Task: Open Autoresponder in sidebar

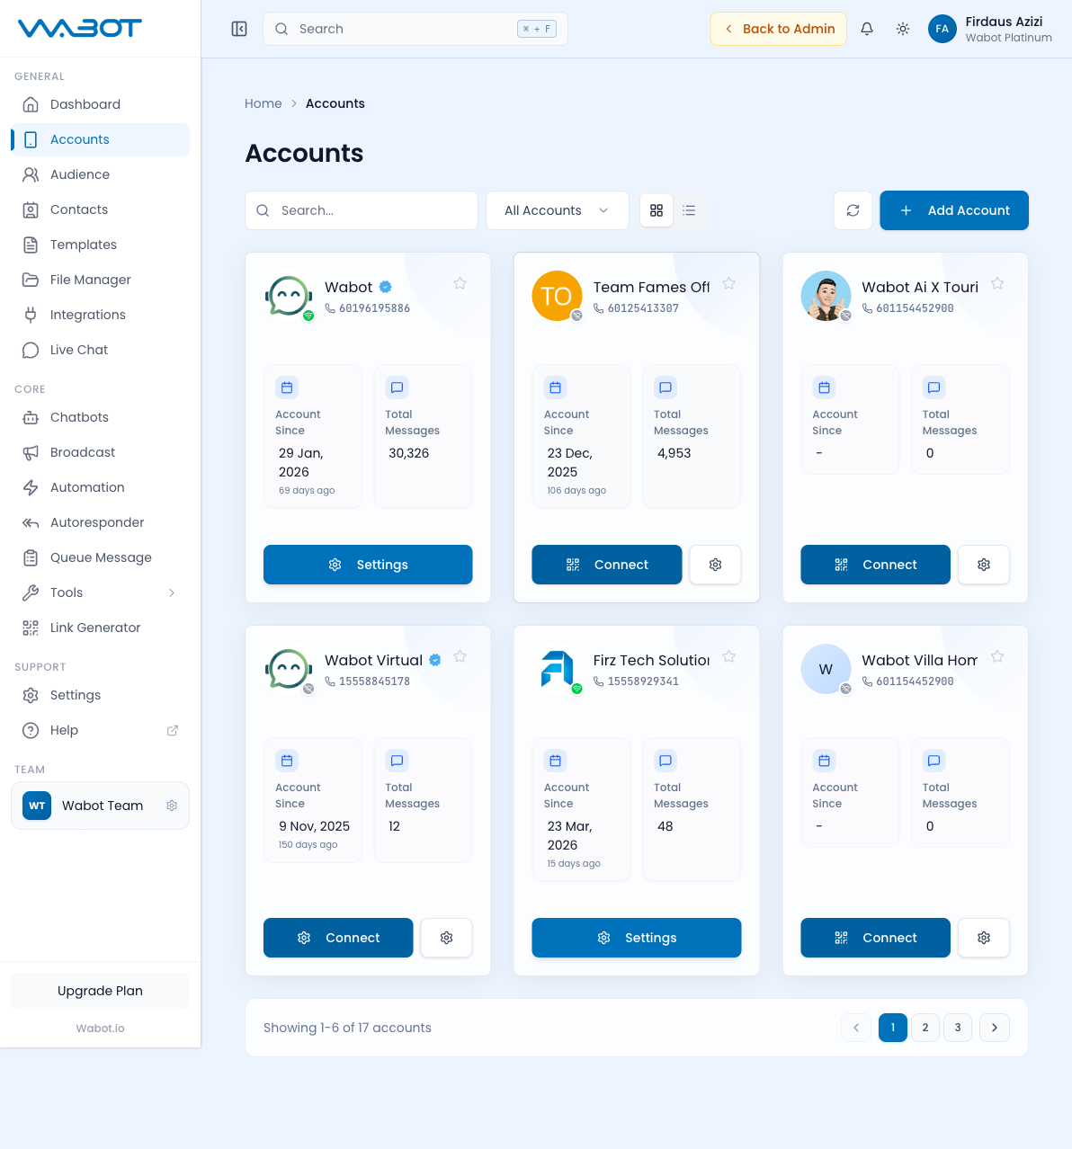Action: click(100, 522)
